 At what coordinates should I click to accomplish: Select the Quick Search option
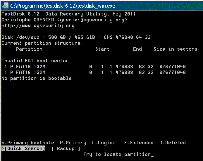(23, 149)
